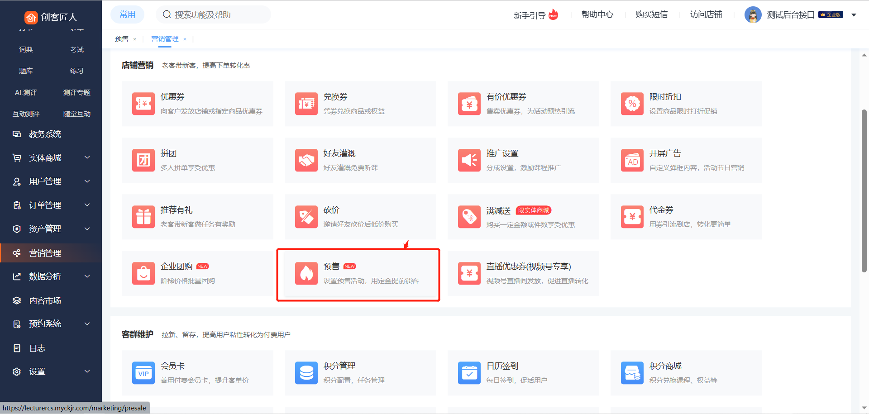Click the 推荐有礼 gift icon
The width and height of the screenshot is (869, 414).
pos(143,217)
